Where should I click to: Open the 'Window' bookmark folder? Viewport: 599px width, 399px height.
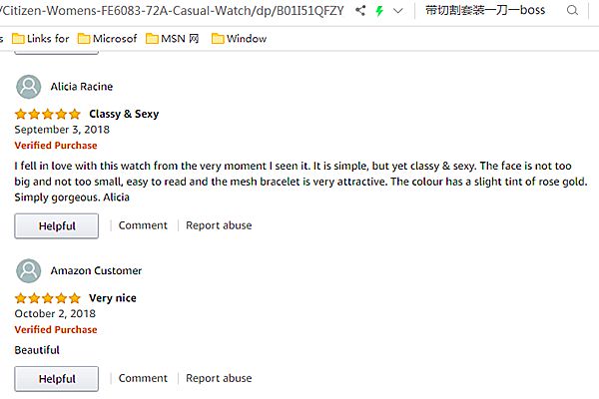tap(239, 39)
